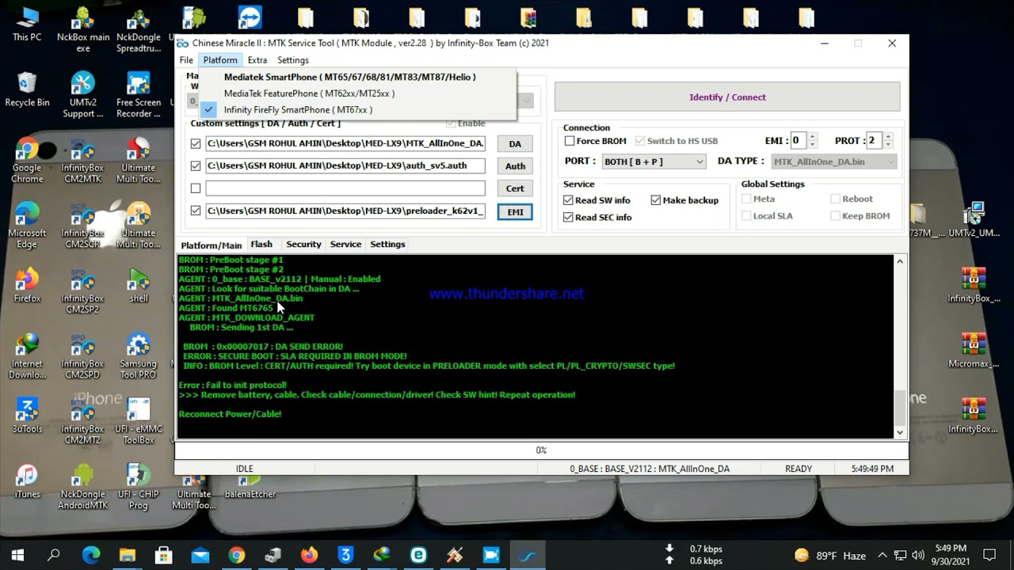Select MediaTek FeaturePhone platform option
This screenshot has height=570, width=1014.
click(x=358, y=93)
